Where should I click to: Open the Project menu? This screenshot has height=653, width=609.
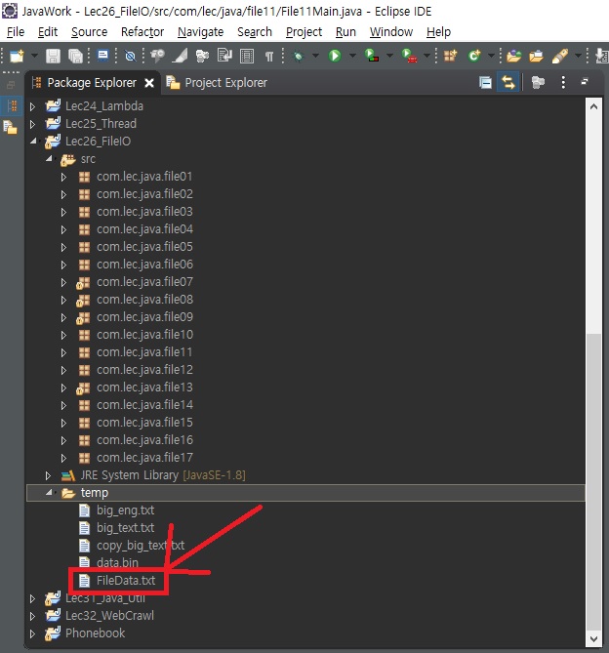coord(304,32)
